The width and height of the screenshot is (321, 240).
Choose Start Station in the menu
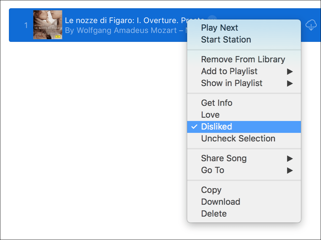click(226, 40)
